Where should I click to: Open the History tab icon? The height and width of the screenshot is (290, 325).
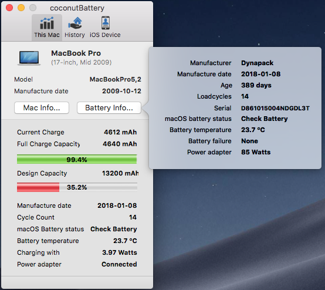coord(75,23)
